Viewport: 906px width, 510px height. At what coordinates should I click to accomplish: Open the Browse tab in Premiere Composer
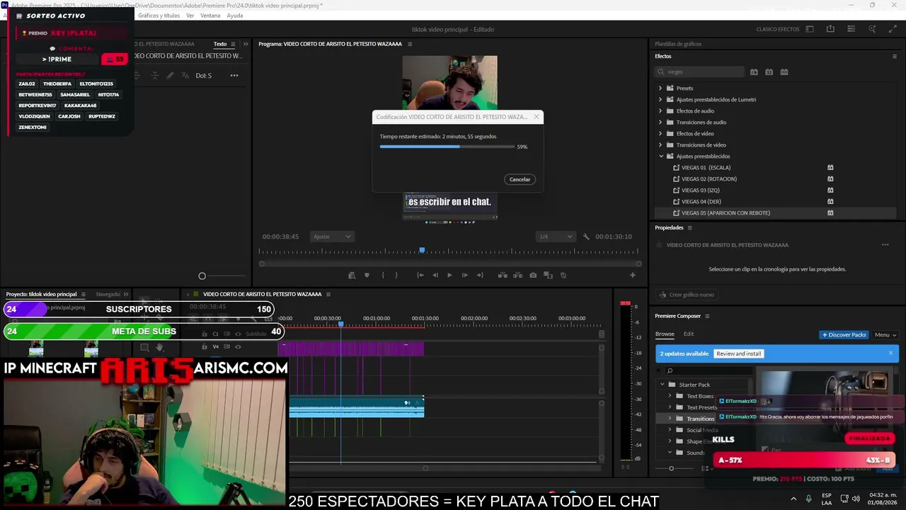665,334
